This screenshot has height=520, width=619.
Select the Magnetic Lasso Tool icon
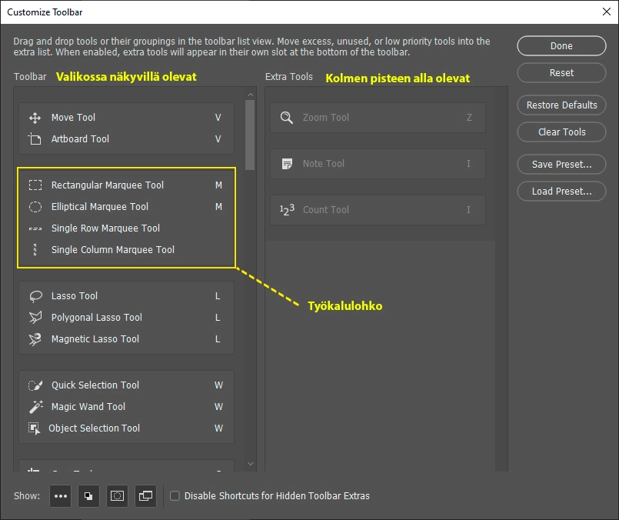coord(35,339)
